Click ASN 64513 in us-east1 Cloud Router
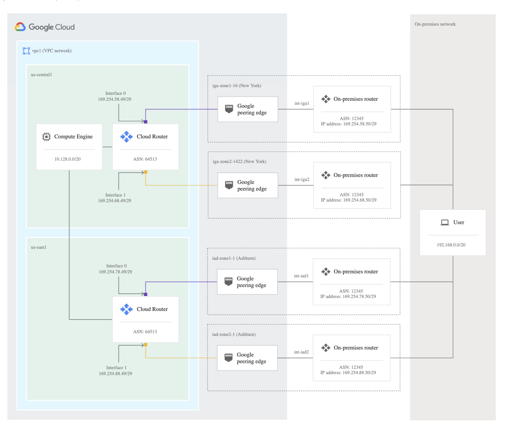This screenshot has height=427, width=514. (145, 332)
